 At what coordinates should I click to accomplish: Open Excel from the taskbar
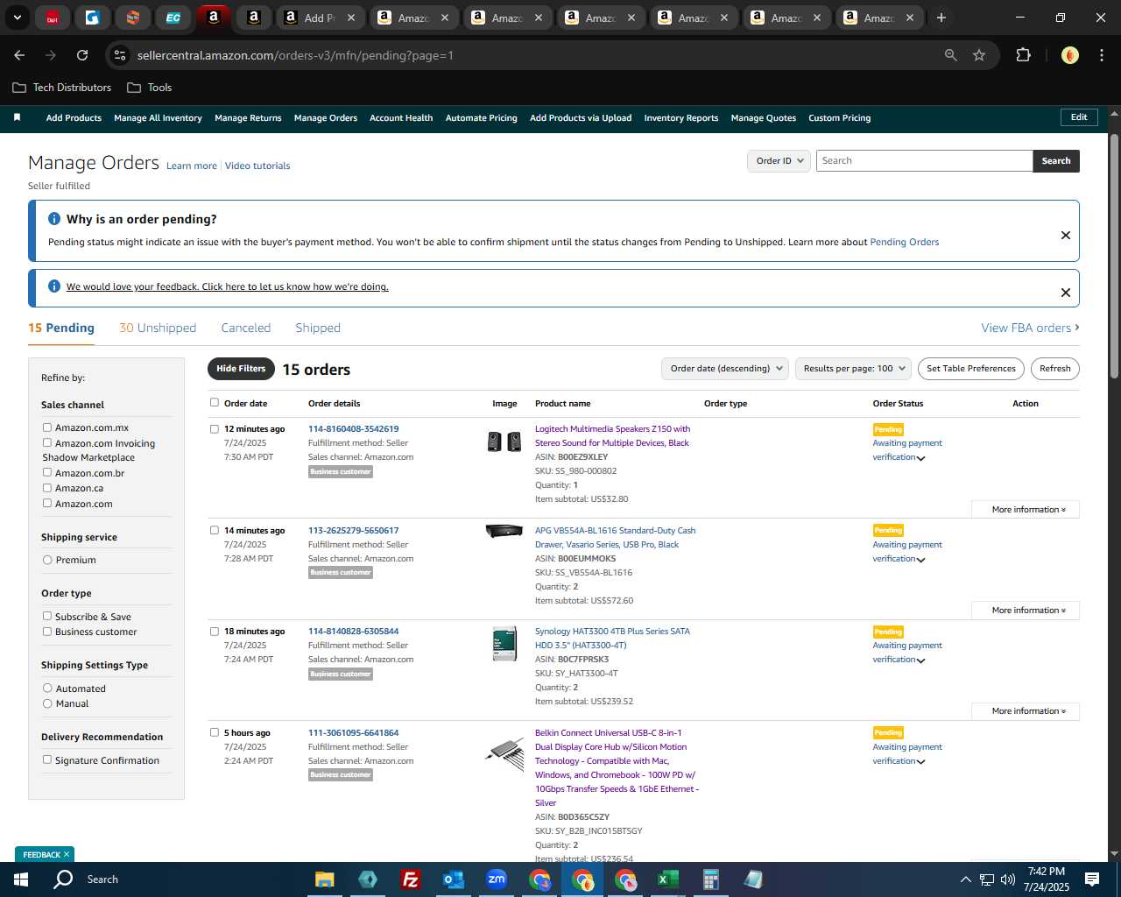click(667, 879)
